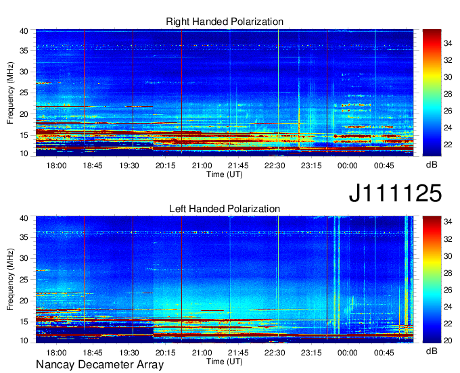Click the 21:00 tick on the upper time axis
The height and width of the screenshot is (373, 460).
(202, 166)
